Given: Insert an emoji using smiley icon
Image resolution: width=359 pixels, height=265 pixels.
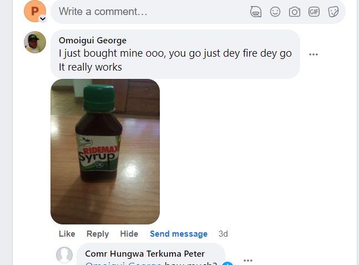Looking at the screenshot, I should (x=275, y=12).
